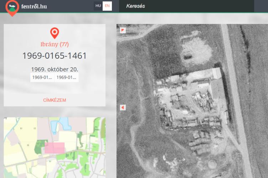Open the right 1969-01... tag
The image size is (268, 178).
click(66, 78)
